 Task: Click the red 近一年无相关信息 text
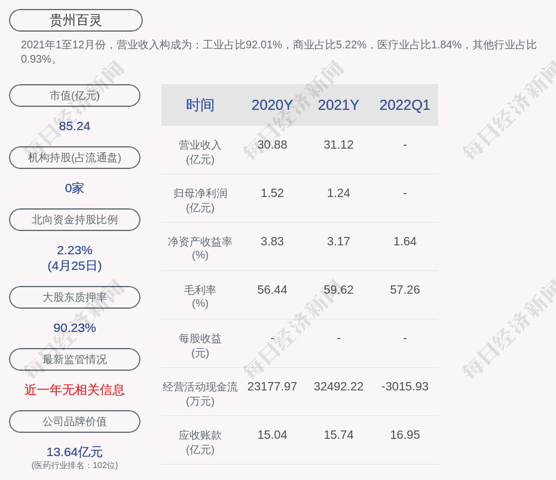click(x=75, y=390)
